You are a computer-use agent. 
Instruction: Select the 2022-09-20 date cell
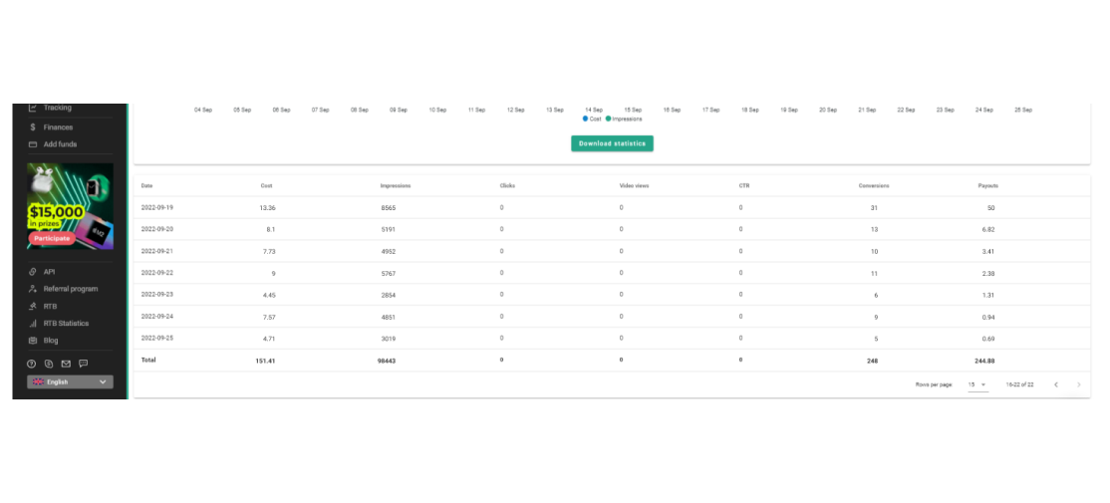pyautogui.click(x=157, y=230)
